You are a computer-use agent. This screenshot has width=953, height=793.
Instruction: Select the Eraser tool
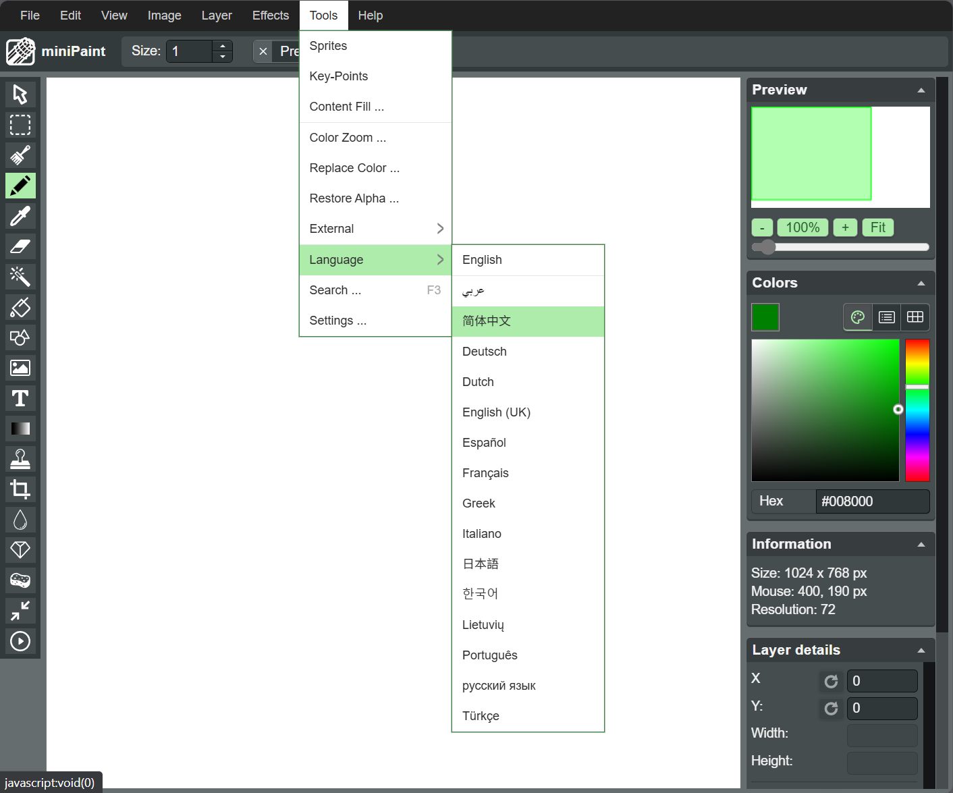point(20,246)
